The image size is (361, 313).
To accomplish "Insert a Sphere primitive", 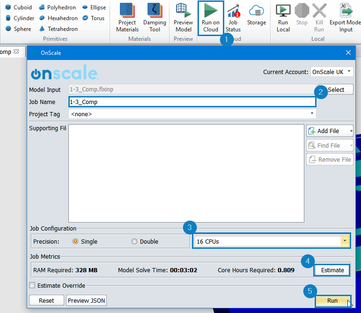I will [x=18, y=29].
